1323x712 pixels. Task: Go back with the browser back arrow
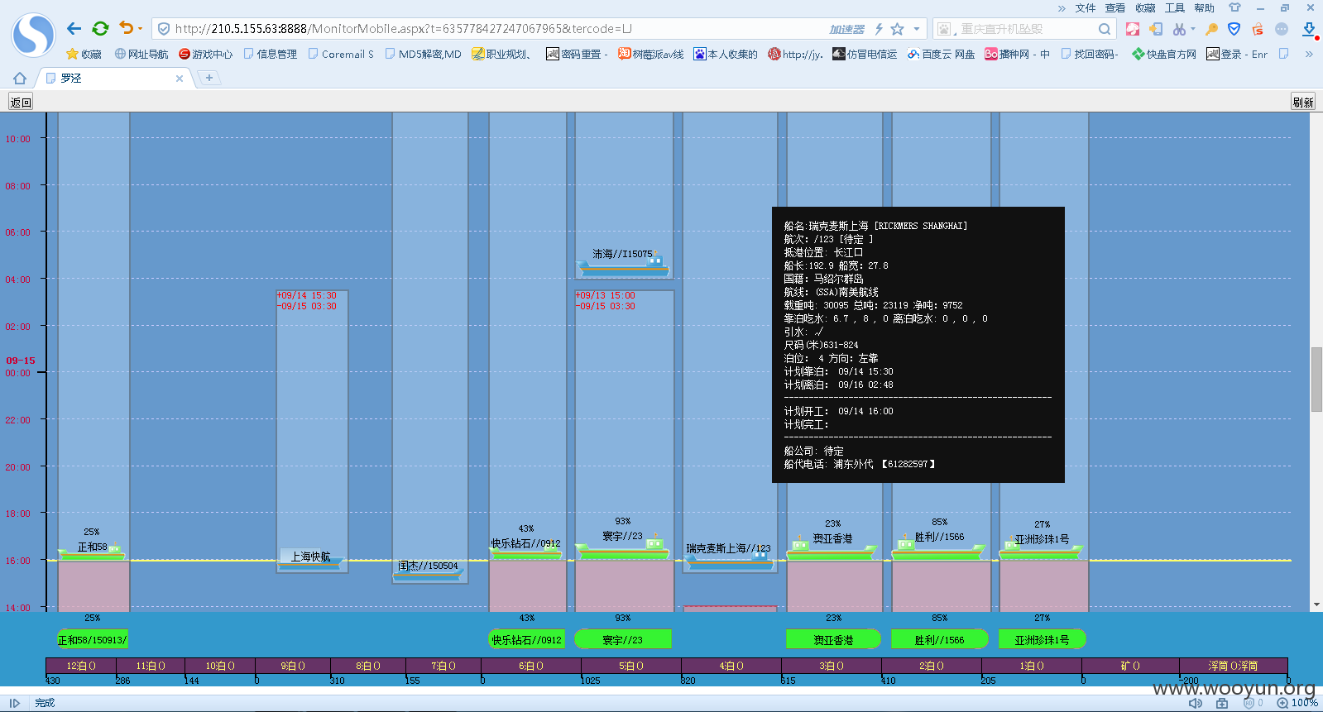tap(74, 28)
